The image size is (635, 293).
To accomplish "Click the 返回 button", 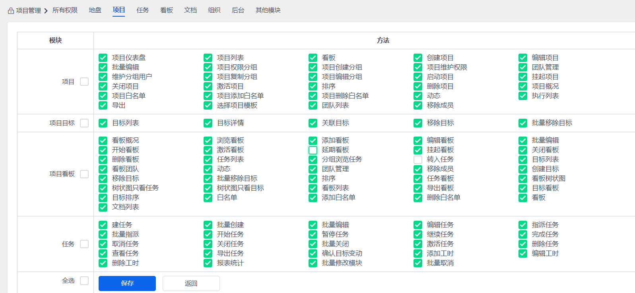I will [191, 283].
